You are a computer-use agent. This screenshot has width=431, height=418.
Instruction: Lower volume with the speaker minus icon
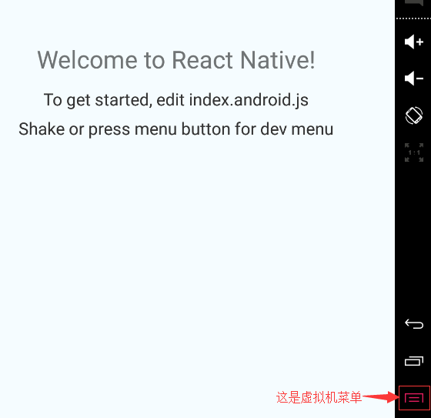[x=414, y=79]
